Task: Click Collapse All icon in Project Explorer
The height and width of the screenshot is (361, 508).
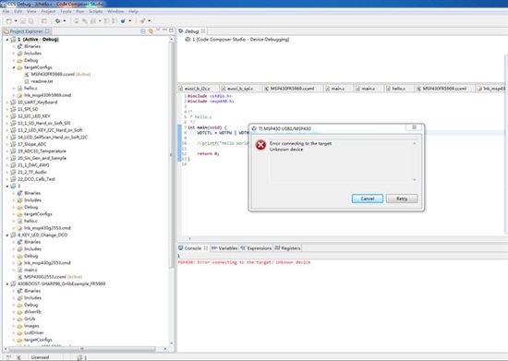Action: click(143, 31)
